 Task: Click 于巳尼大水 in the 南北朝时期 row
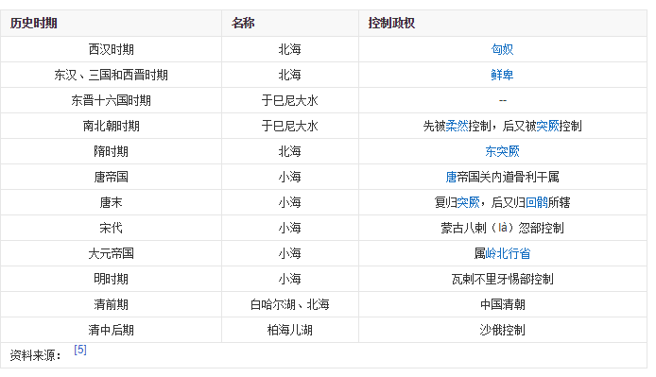(289, 126)
